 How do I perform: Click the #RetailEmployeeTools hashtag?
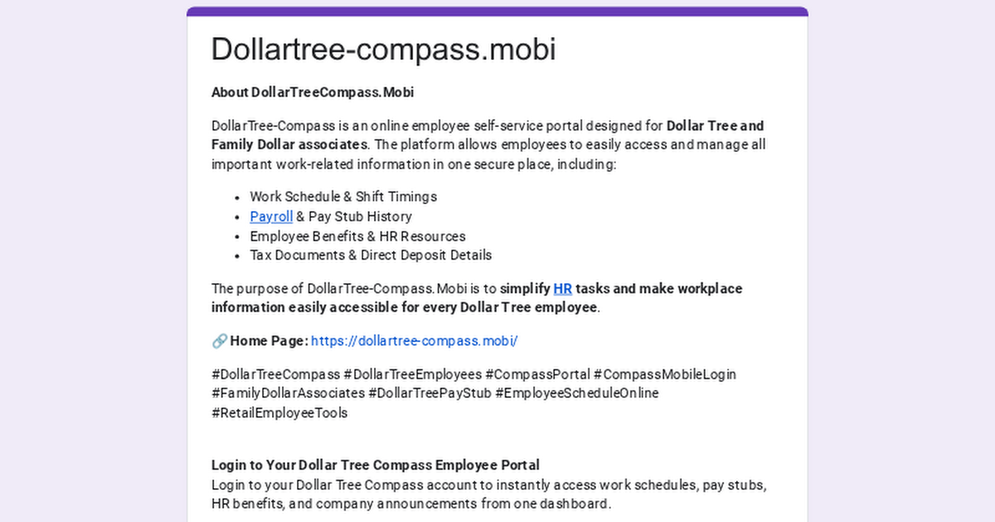[x=279, y=413]
